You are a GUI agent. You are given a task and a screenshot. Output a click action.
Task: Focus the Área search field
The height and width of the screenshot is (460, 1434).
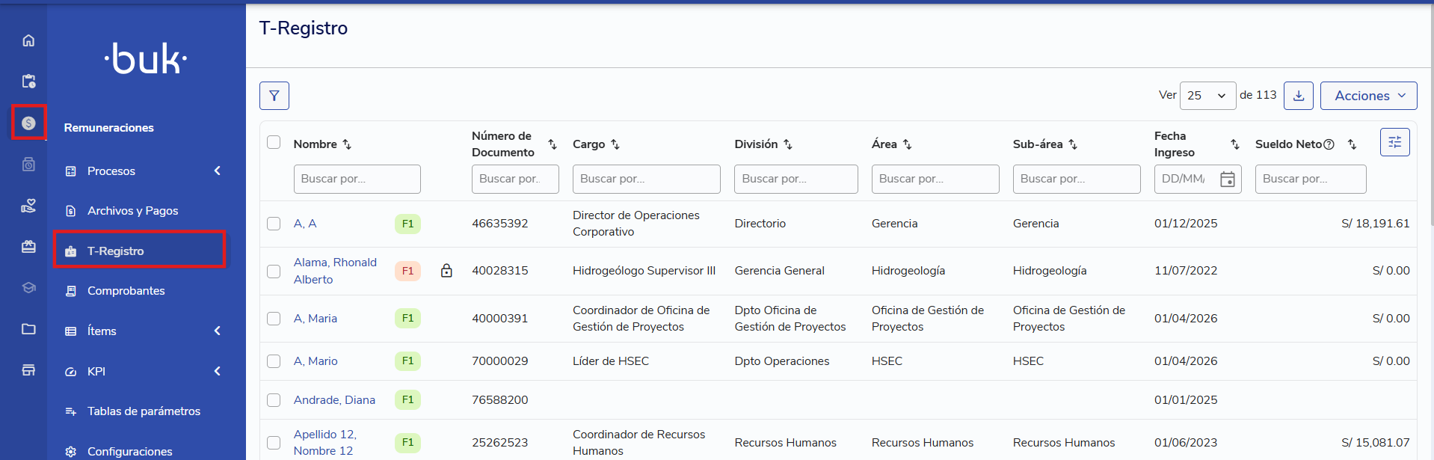pyautogui.click(x=935, y=179)
